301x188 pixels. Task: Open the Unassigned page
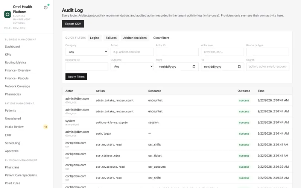click(x=13, y=118)
